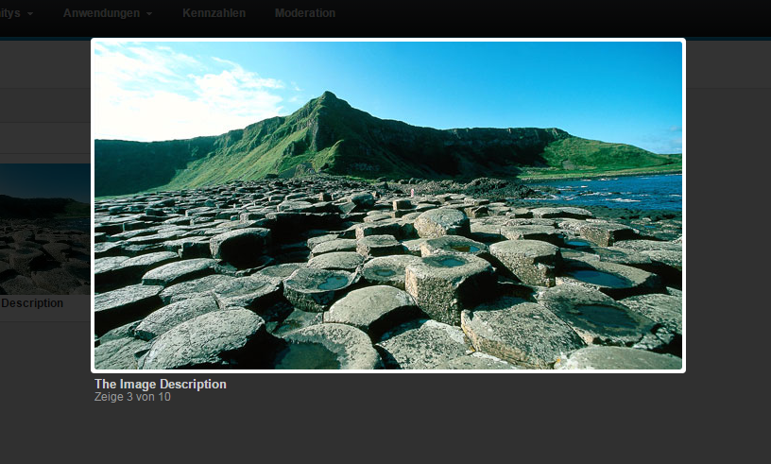Viewport: 771px width, 464px height.
Task: Select 'The Image Description' caption text
Action: click(x=161, y=385)
